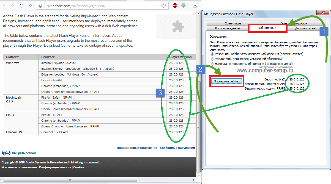
Task: Open the speed dial grid icon
Action: tap(30, 6)
